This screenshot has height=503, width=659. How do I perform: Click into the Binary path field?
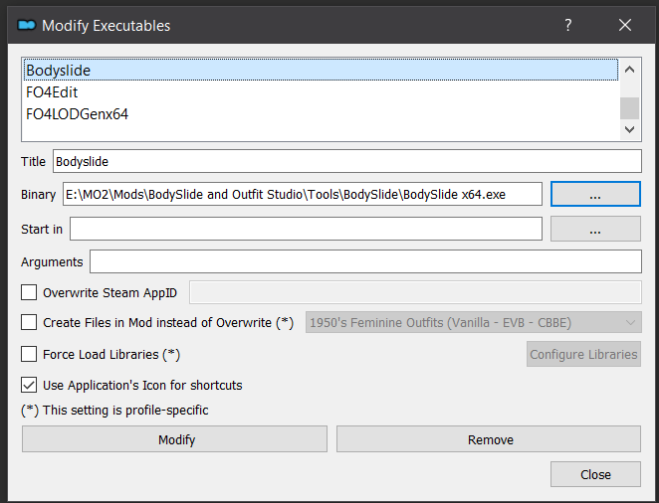(x=303, y=194)
